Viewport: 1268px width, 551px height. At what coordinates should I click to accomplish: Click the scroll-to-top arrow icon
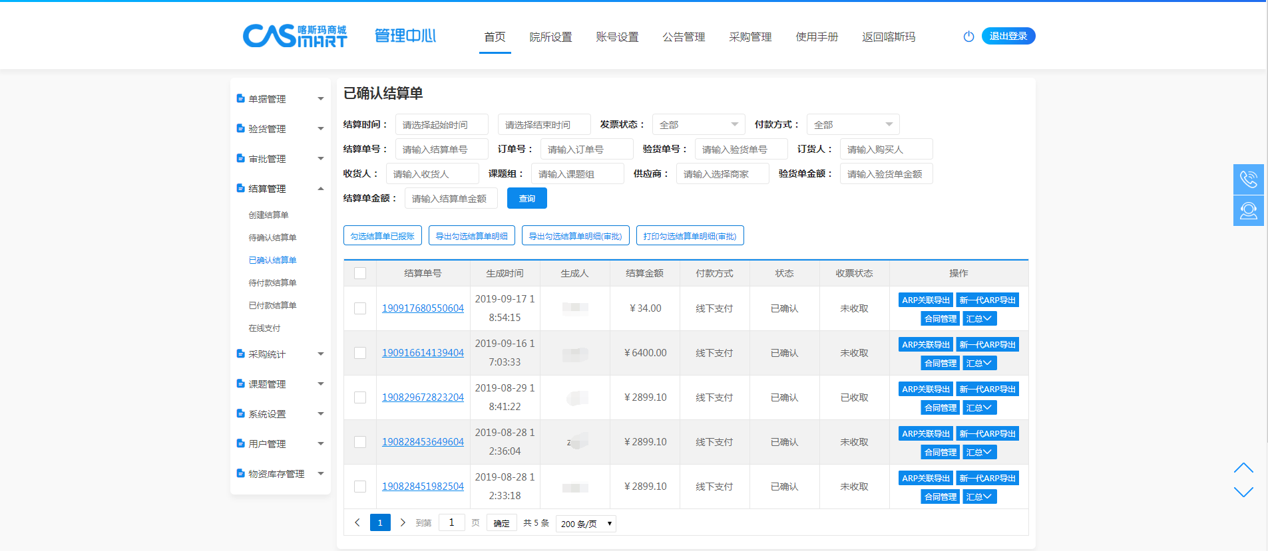click(x=1243, y=468)
